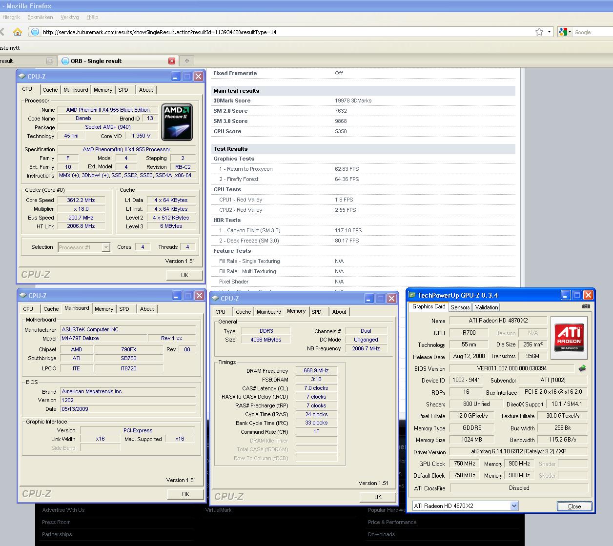Click the Downloads footer link

coord(382,534)
